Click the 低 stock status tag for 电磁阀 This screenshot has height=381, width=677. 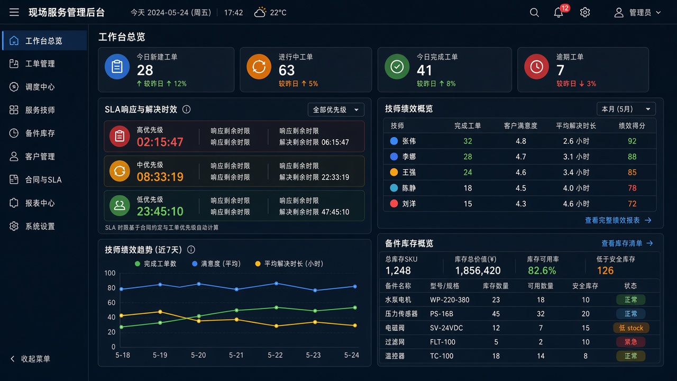[x=631, y=328]
